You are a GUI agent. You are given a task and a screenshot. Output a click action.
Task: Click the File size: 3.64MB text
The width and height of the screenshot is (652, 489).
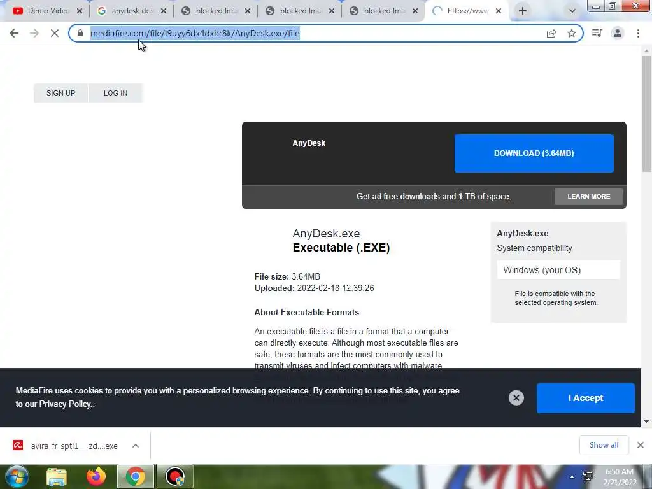tap(287, 276)
